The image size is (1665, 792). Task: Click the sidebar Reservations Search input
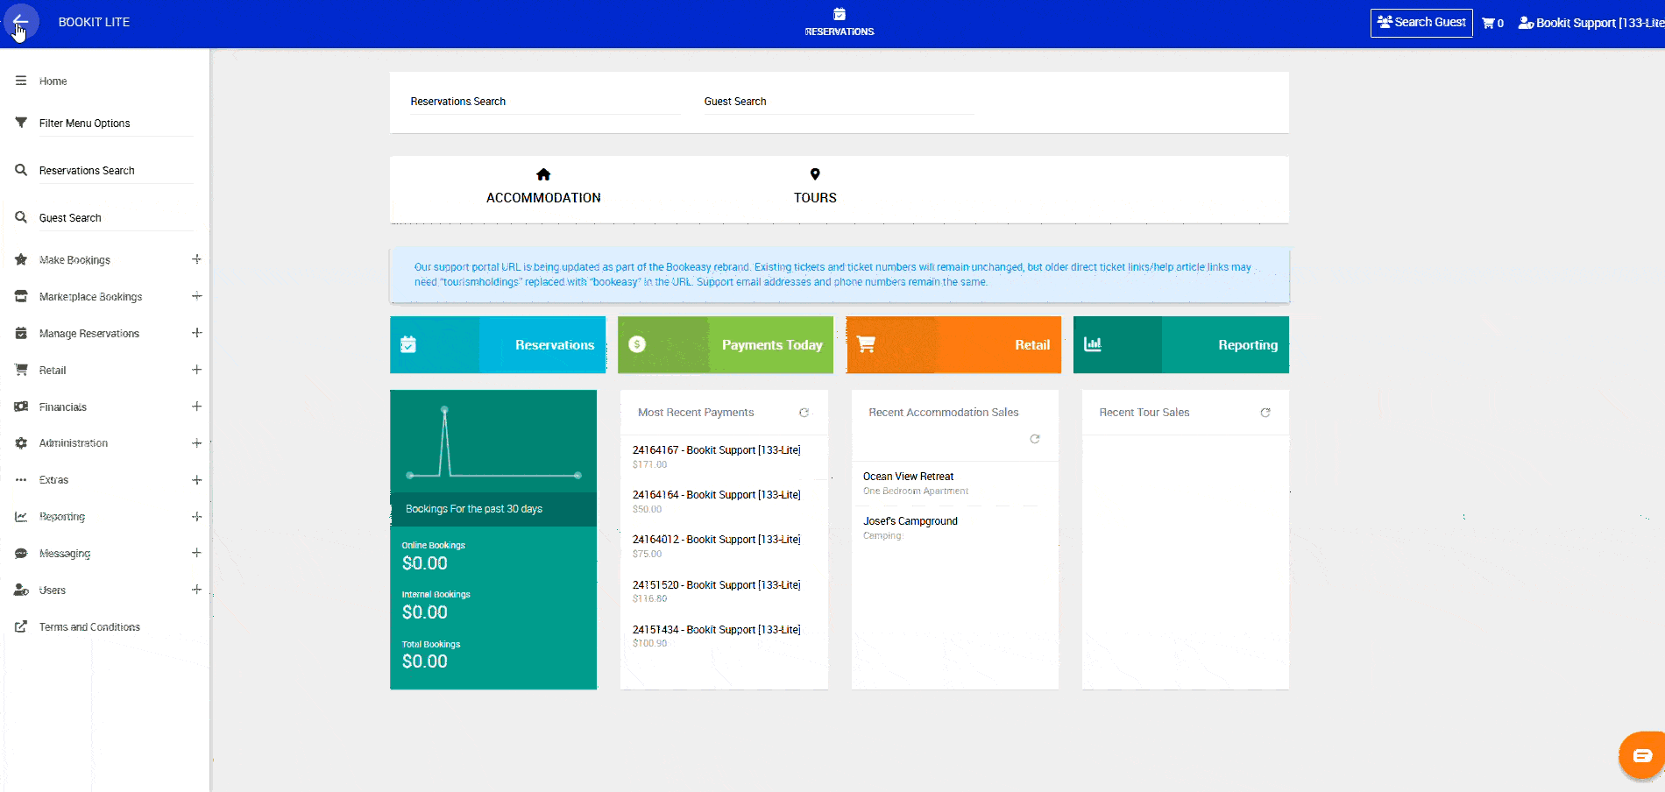116,171
